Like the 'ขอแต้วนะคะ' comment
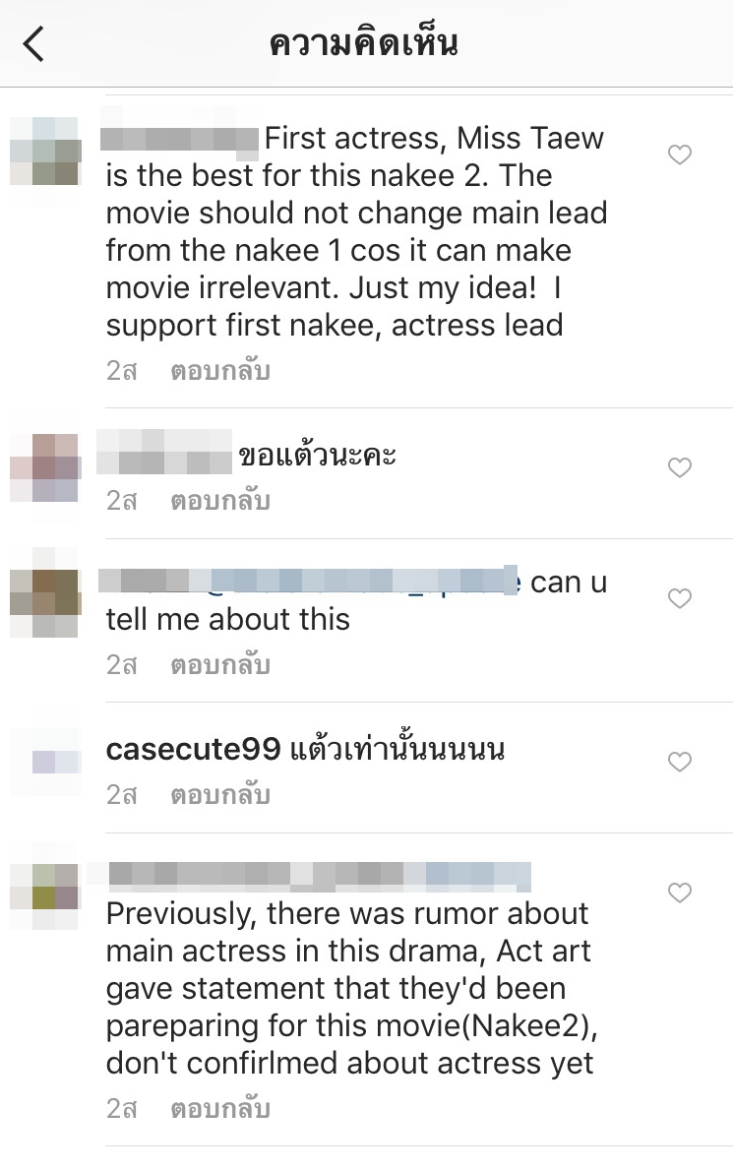Viewport: 733px width, 1171px height. (x=679, y=467)
